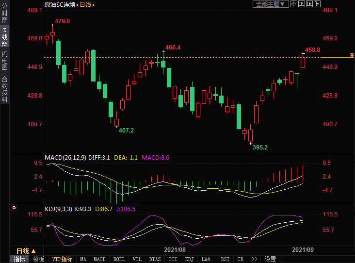The image size is (355, 263).
Task: Click the 设置 settings button
Action: (x=270, y=259)
